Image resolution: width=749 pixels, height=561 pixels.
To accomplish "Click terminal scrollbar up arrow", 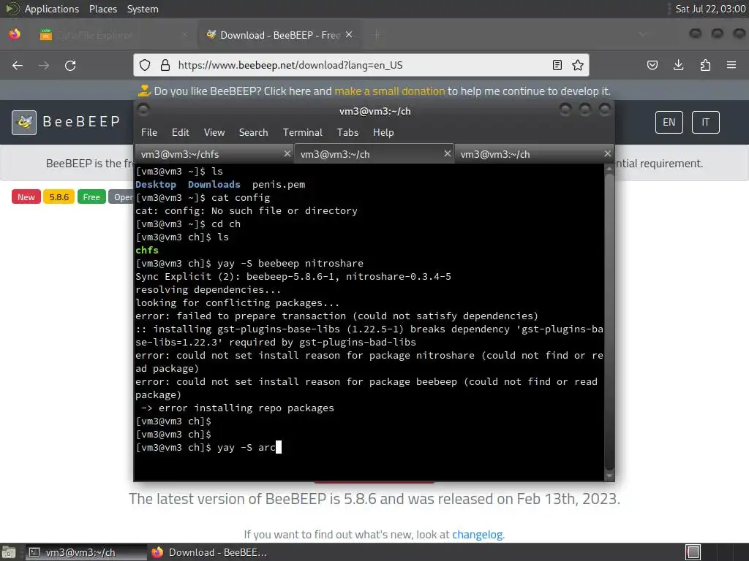I will 609,169.
